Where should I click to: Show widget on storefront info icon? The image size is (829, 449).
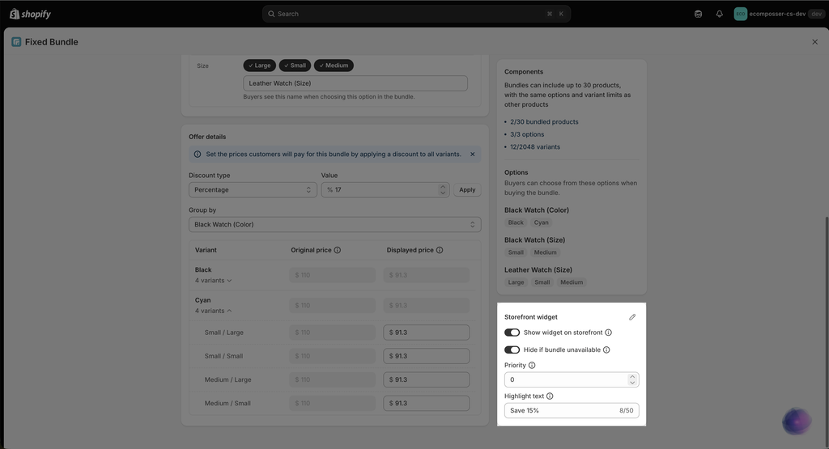coord(608,333)
